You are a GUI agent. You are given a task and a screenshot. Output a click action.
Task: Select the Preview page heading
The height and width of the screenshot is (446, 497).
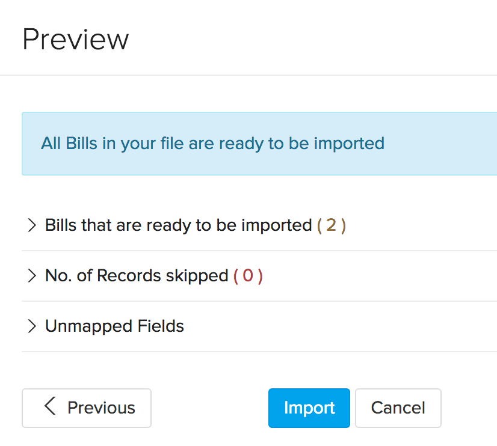(75, 38)
